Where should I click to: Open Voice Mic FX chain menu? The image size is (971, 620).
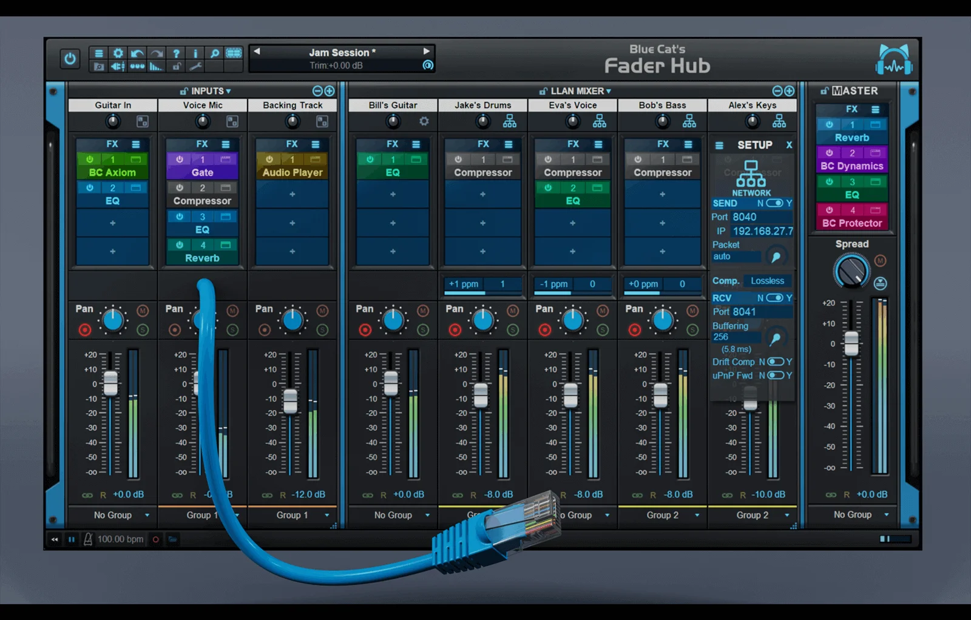[226, 144]
